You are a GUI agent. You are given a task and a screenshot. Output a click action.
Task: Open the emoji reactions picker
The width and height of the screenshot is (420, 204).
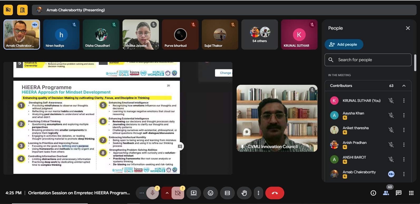211,193
